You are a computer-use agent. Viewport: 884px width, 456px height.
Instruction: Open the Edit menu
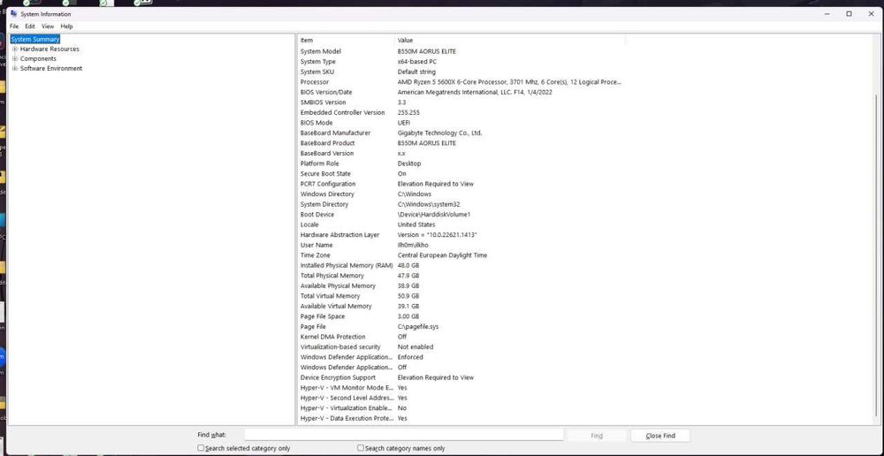pos(30,27)
